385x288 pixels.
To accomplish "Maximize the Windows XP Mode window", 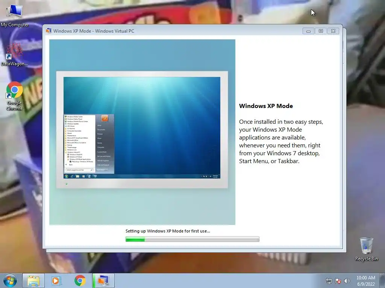I will point(321,31).
